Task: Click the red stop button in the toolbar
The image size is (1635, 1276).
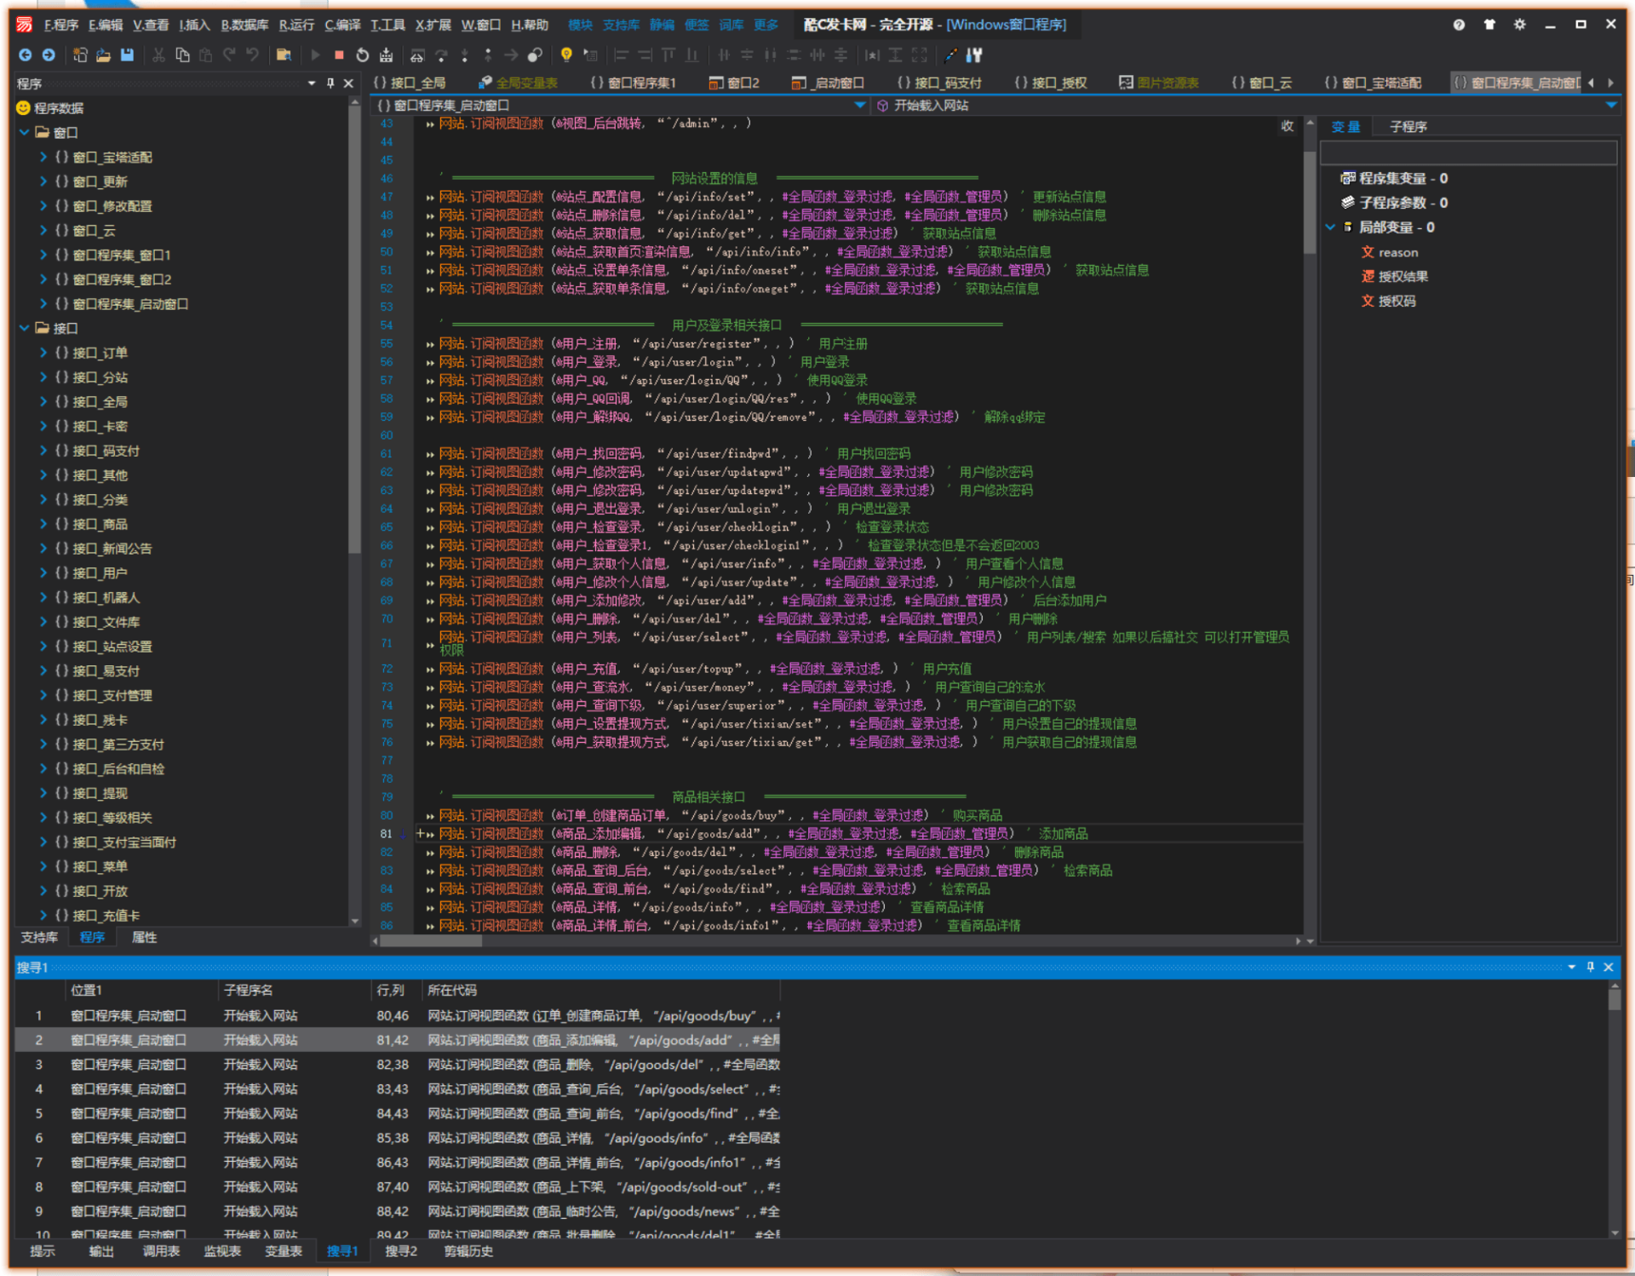Action: point(339,55)
